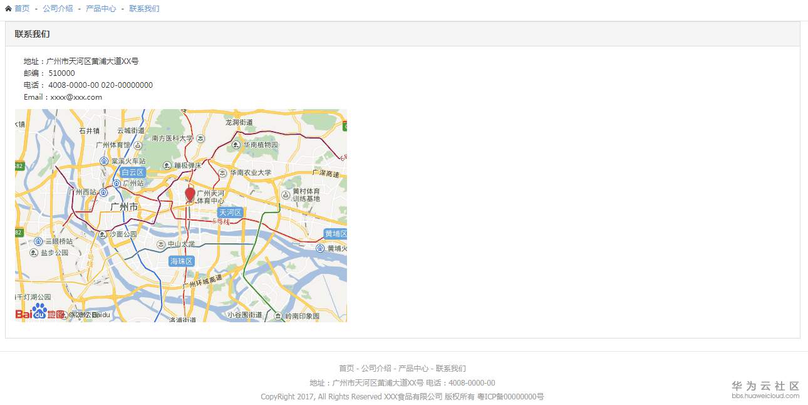Image resolution: width=808 pixels, height=405 pixels.
Task: Open 首页 link in the top navigation bar
Action: coord(22,9)
